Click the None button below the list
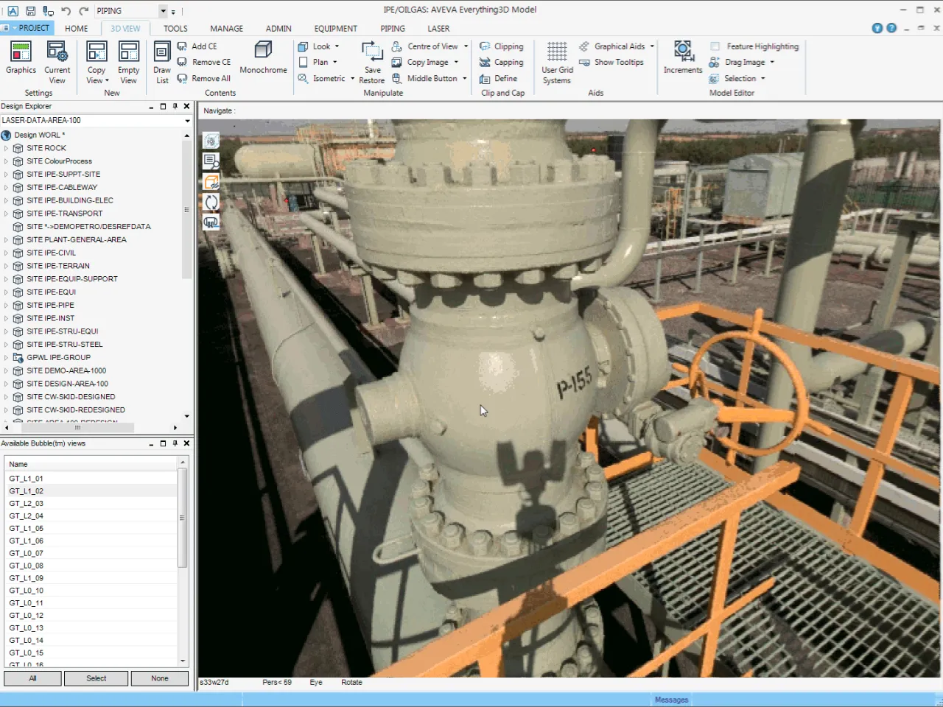The width and height of the screenshot is (943, 707). point(160,678)
